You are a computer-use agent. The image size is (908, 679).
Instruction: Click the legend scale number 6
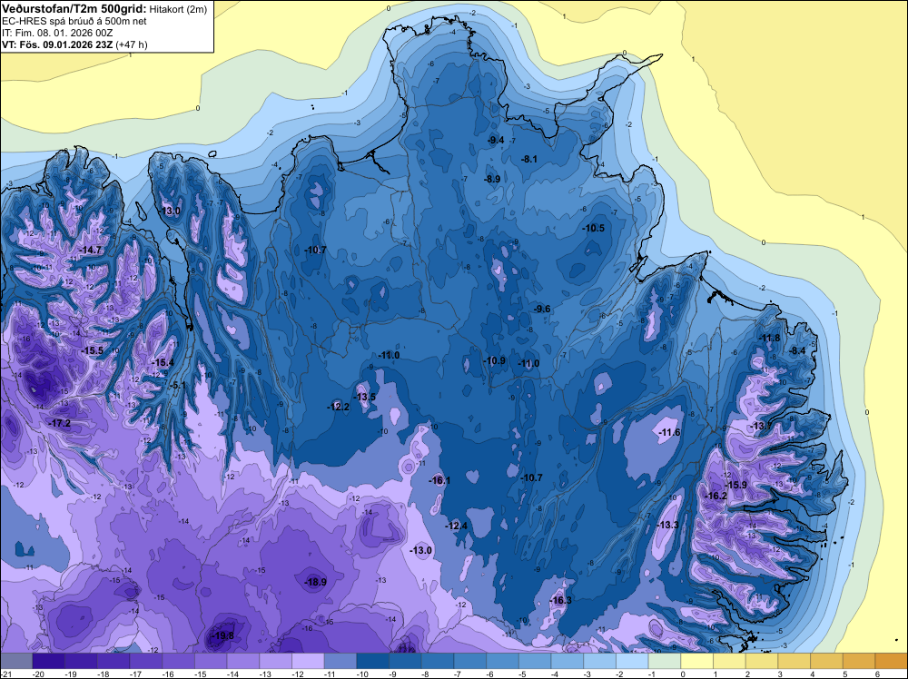pyautogui.click(x=878, y=674)
